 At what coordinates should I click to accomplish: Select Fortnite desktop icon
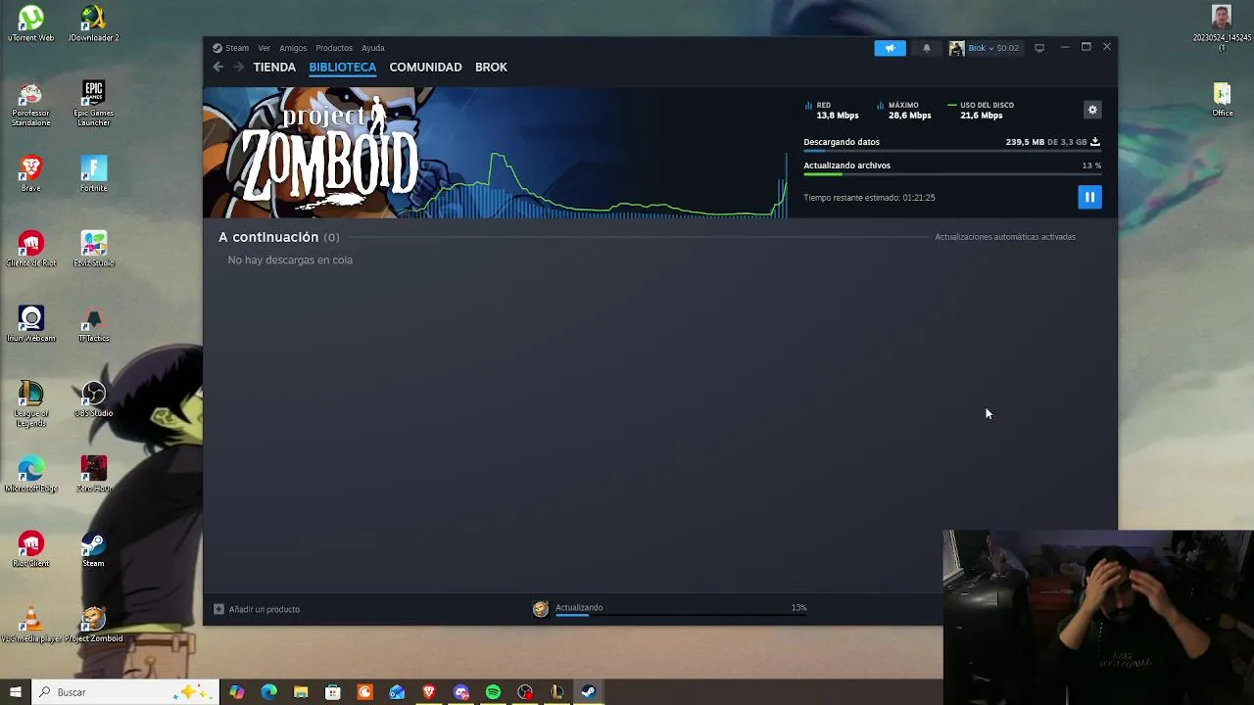click(x=93, y=174)
